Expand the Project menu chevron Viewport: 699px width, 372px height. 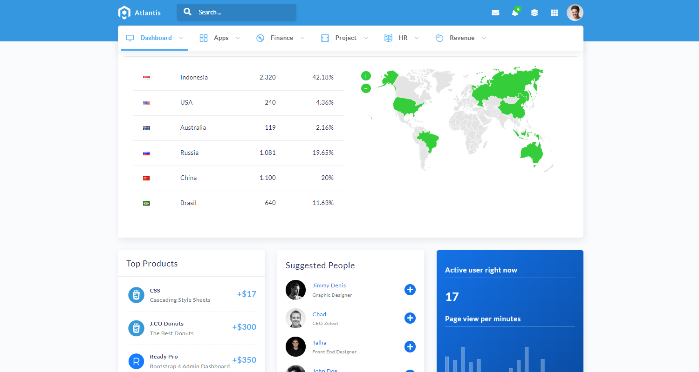tap(366, 38)
